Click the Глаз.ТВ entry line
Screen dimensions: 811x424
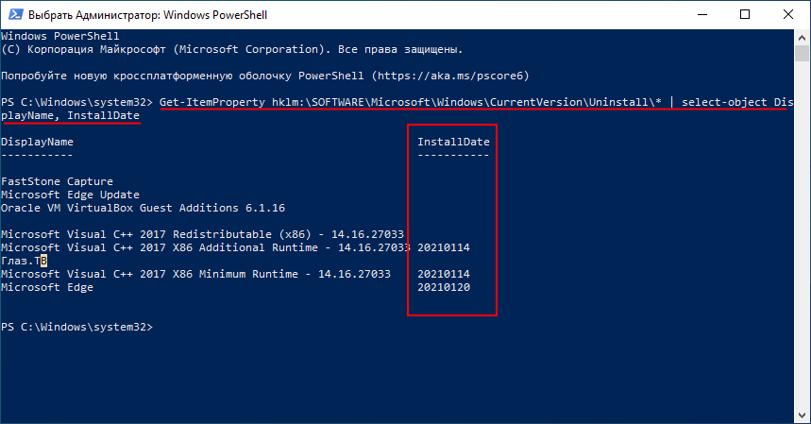(x=24, y=262)
